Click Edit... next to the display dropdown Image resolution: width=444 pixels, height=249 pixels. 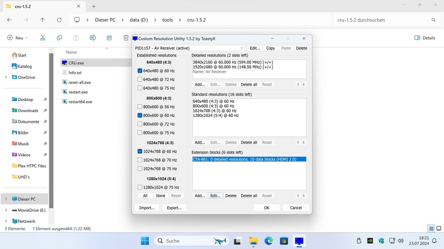pos(255,48)
